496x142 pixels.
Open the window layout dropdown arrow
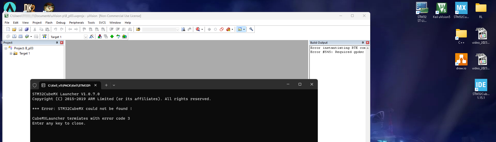click(x=244, y=30)
